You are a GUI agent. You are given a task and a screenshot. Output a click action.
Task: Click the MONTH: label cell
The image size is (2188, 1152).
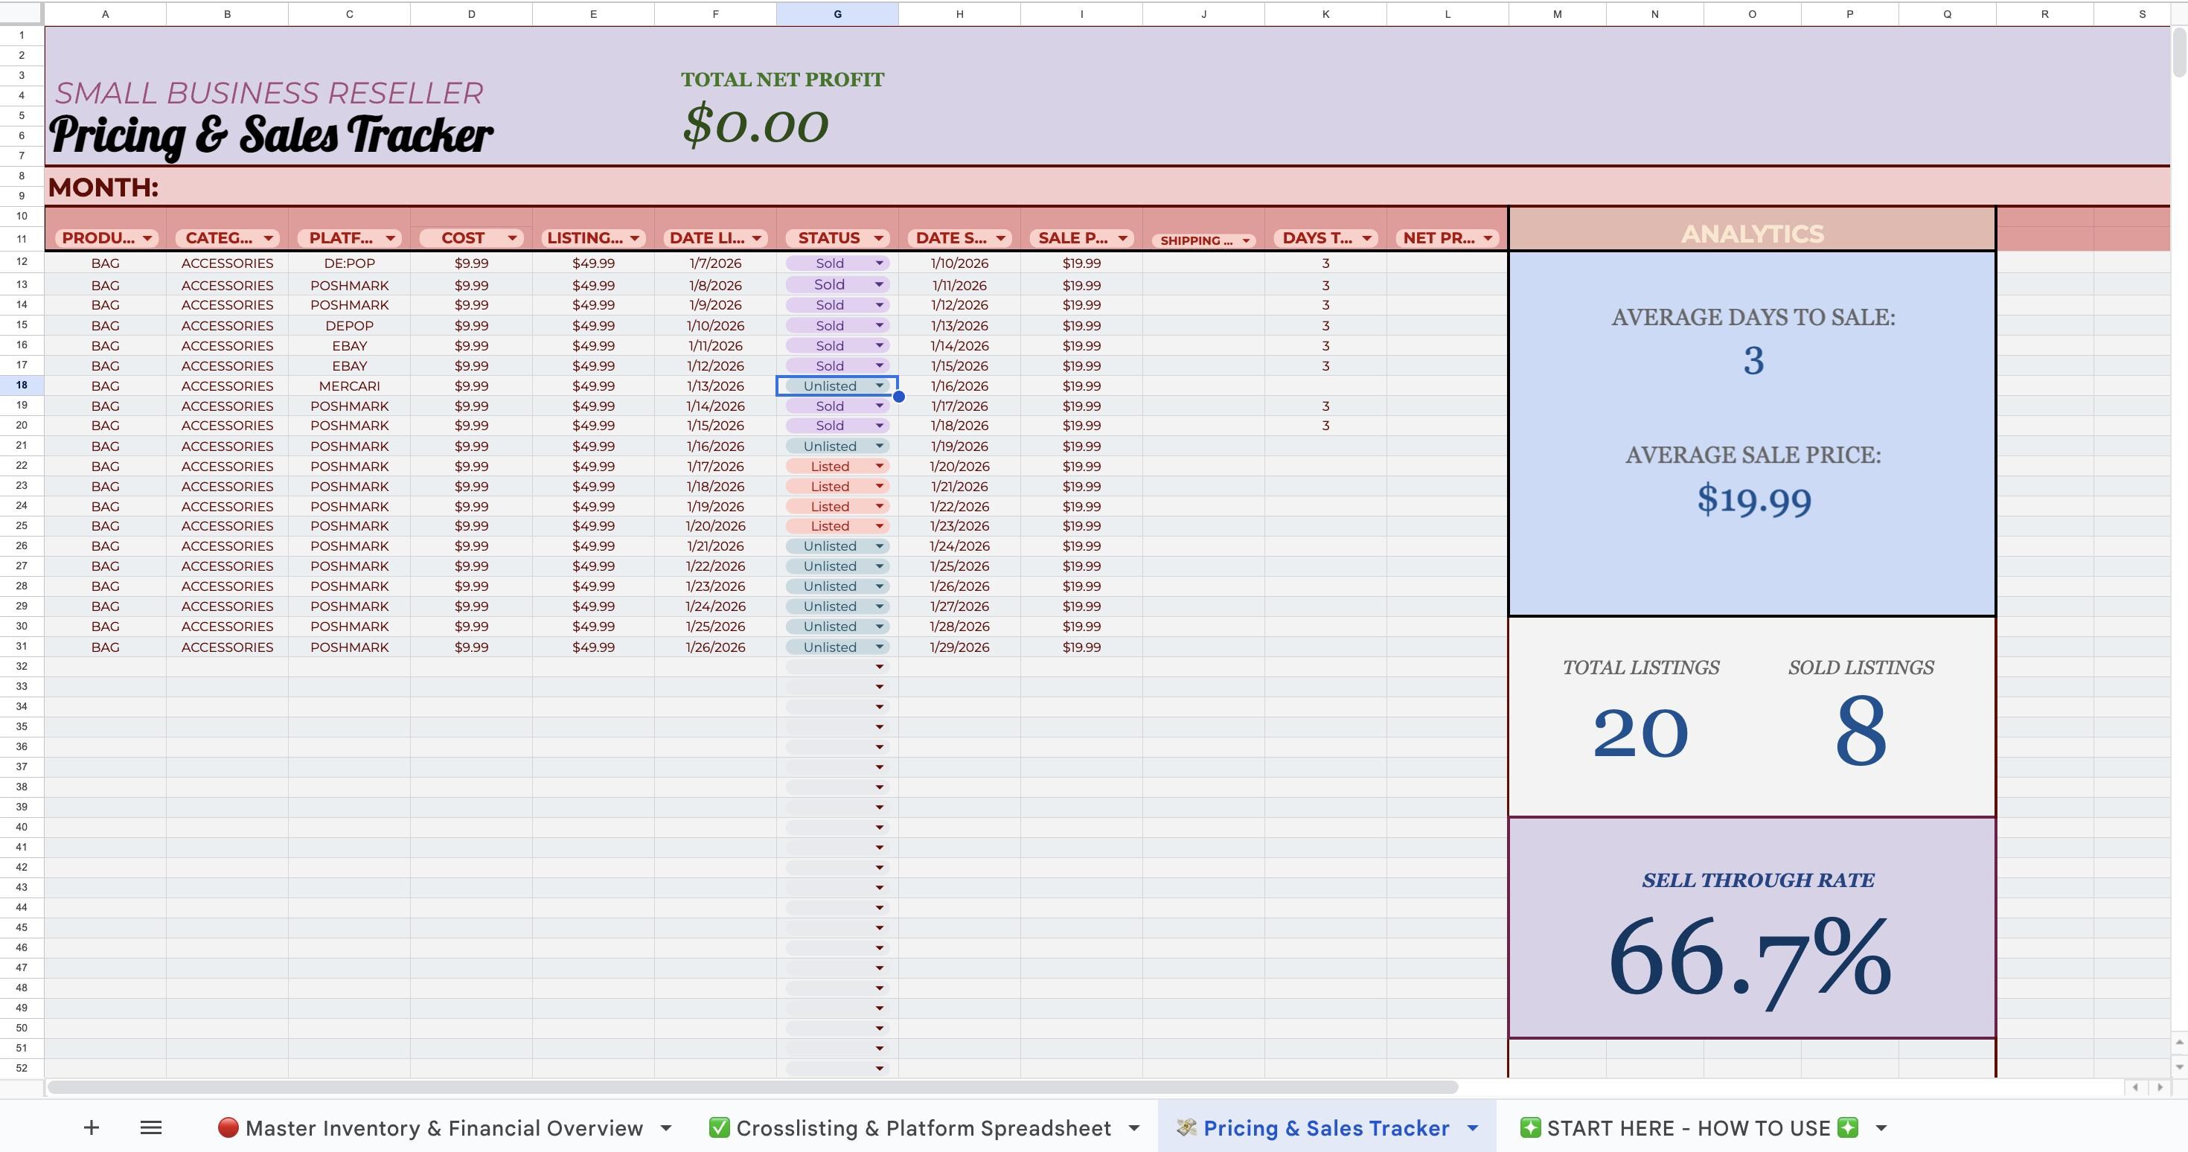(x=103, y=187)
